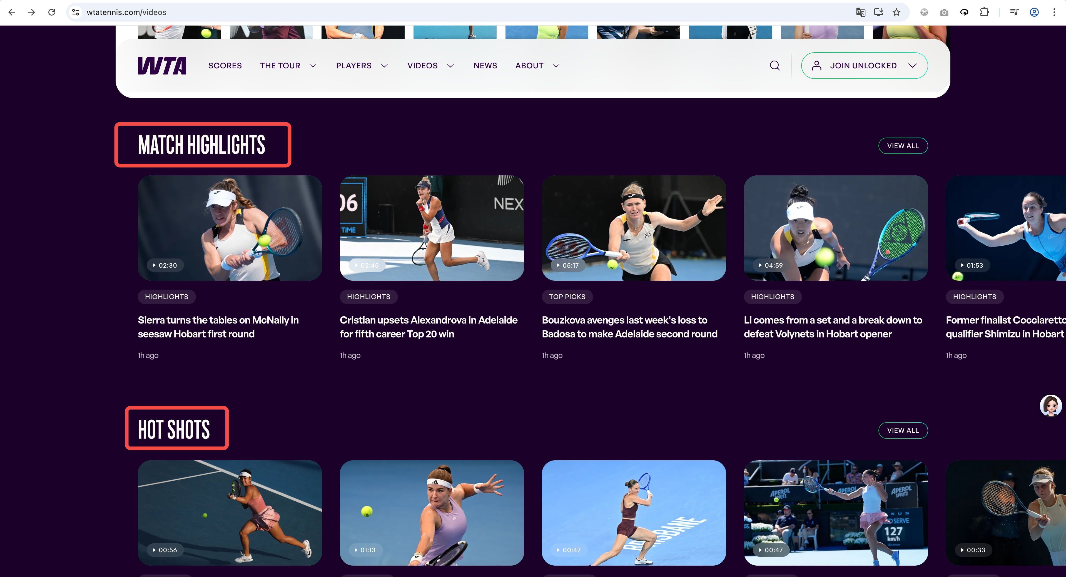Click VIEW ALL for Match Highlights
Image resolution: width=1066 pixels, height=577 pixels.
pyautogui.click(x=903, y=146)
